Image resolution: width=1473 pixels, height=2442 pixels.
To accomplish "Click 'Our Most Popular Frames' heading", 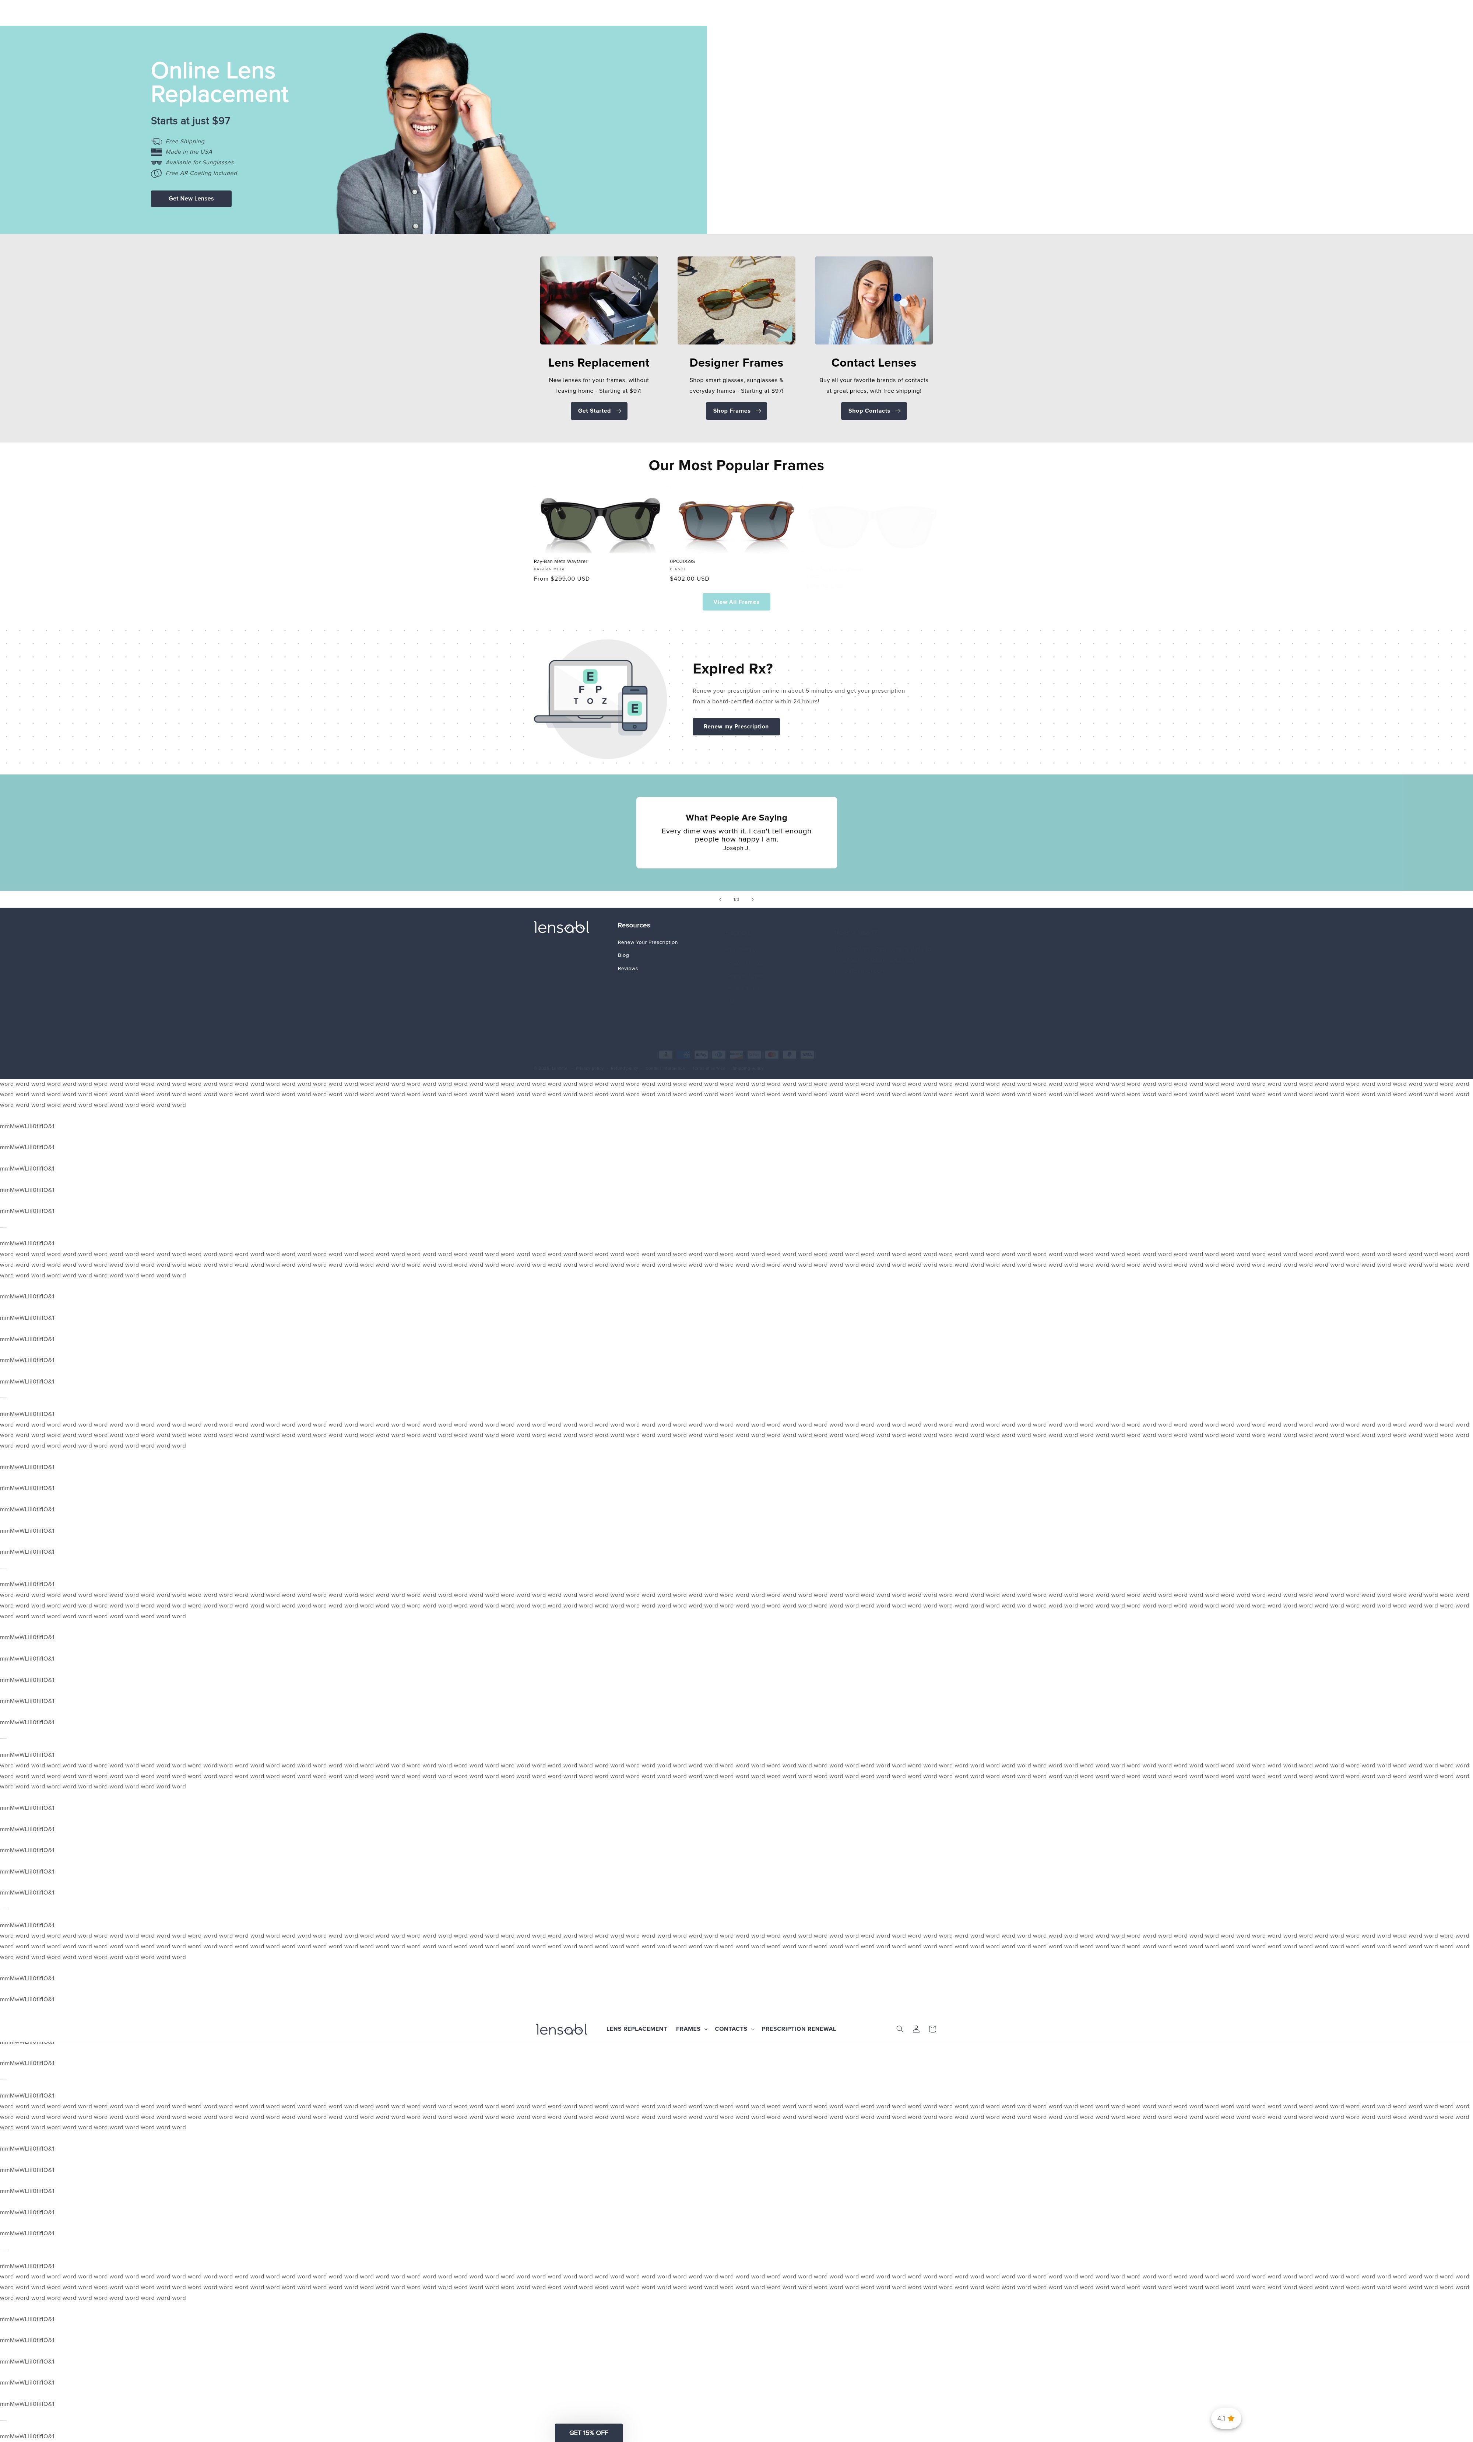I will 736,466.
